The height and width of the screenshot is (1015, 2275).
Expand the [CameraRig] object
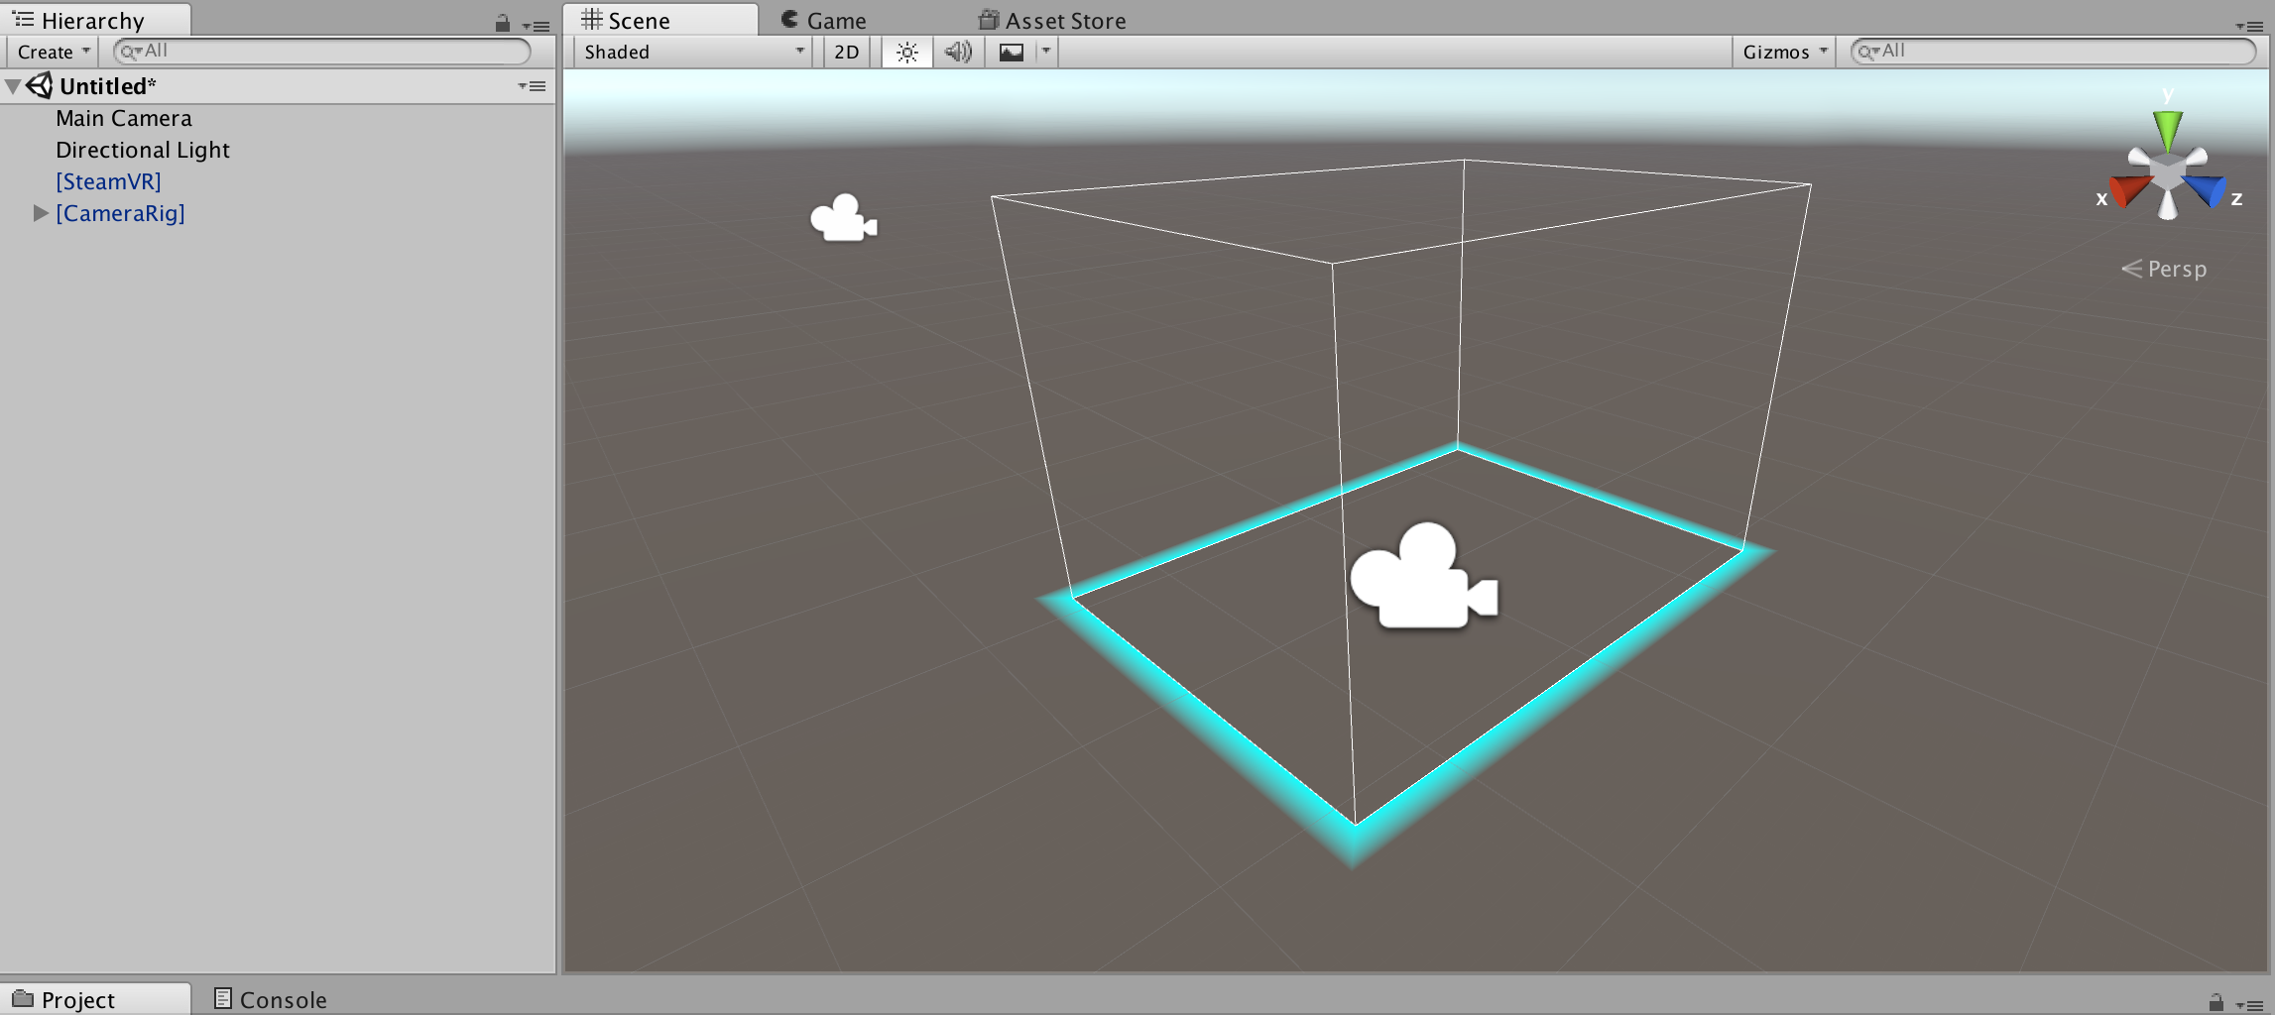41,213
